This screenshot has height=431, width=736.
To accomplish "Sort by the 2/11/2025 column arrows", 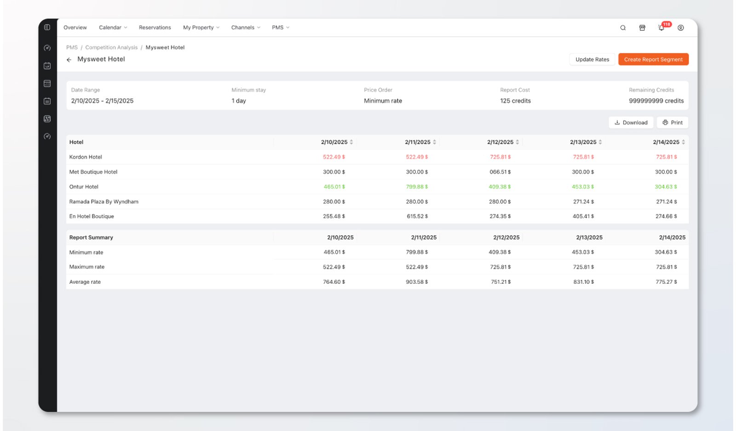I will [434, 142].
